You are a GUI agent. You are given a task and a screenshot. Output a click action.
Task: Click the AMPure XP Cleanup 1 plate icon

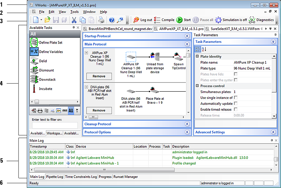pos(131,57)
